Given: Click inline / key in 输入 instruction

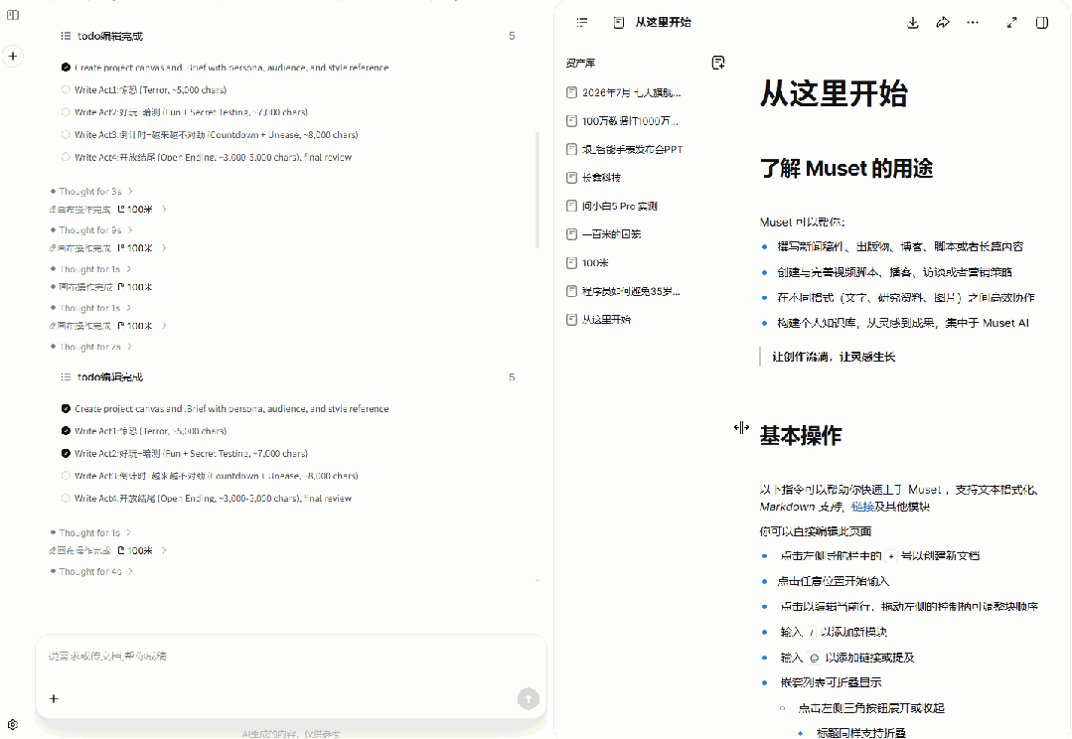Looking at the screenshot, I should pos(811,633).
